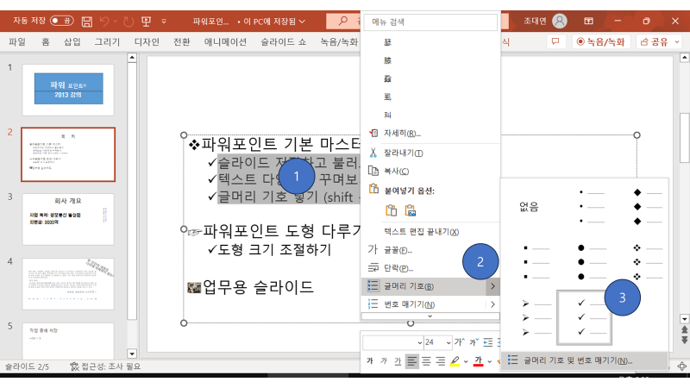Select the checkmark bullet style
Image resolution: width=690 pixels, height=388 pixels.
[x=584, y=317]
